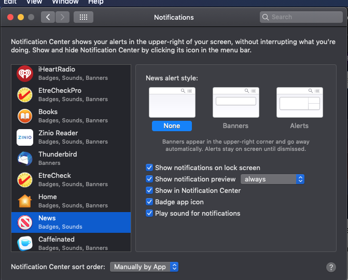Select Zinio Reader in the app list

pyautogui.click(x=71, y=137)
